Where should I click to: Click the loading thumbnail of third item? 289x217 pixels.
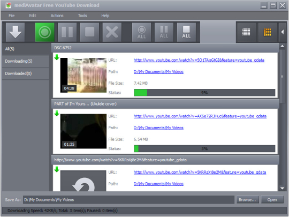point(83,181)
